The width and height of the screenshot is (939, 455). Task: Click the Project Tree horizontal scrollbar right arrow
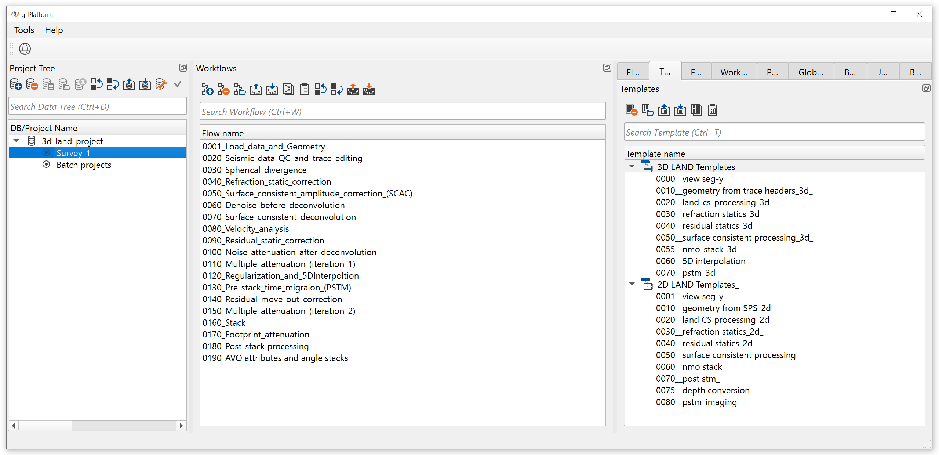(x=181, y=426)
